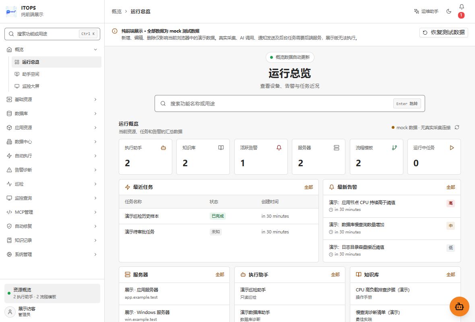Click the Enter 跳转 button

(x=407, y=103)
